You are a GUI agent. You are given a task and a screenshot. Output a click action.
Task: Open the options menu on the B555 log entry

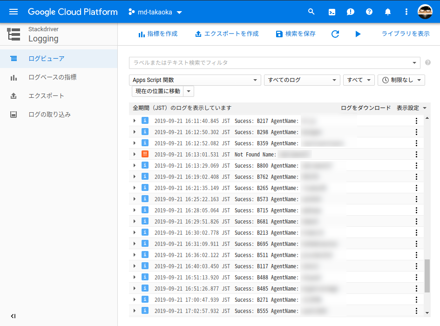click(416, 311)
